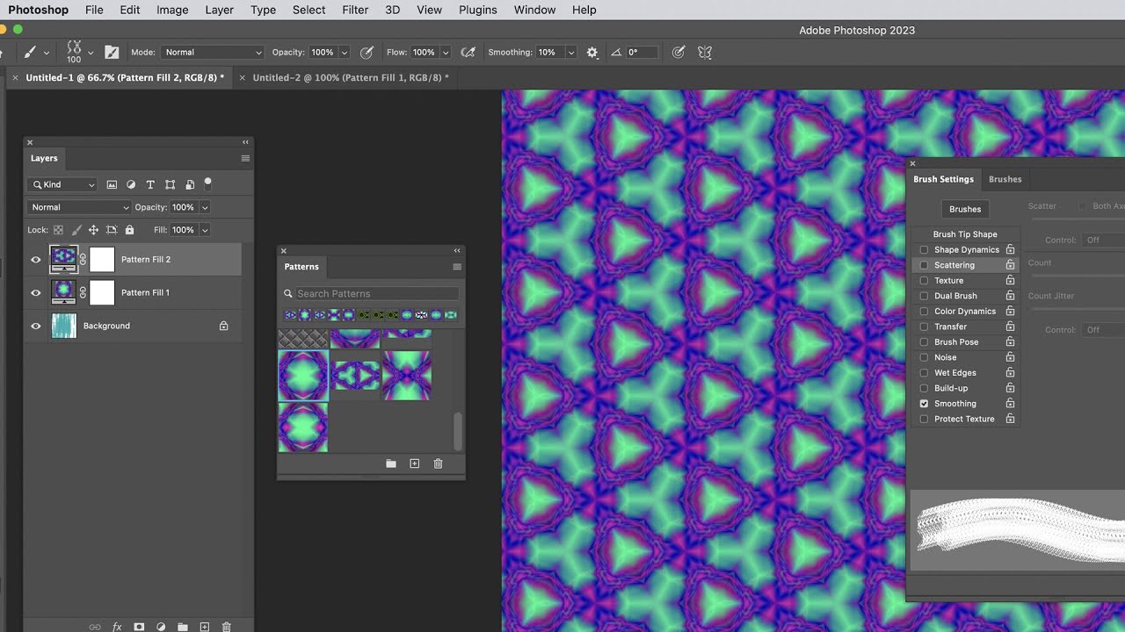Filter layers by adjustment layers icon
Viewport: 1125px width, 632px height.
[x=131, y=184]
